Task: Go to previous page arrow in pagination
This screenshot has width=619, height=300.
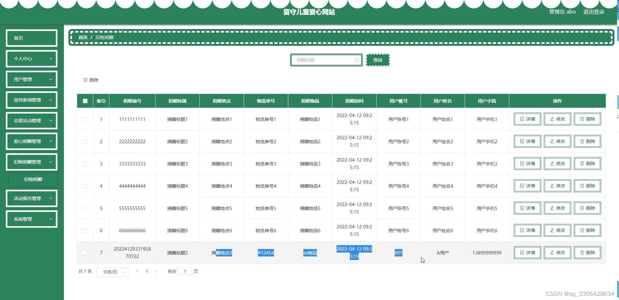Action: (137, 271)
